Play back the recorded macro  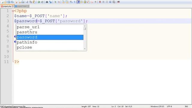coord(107,2)
